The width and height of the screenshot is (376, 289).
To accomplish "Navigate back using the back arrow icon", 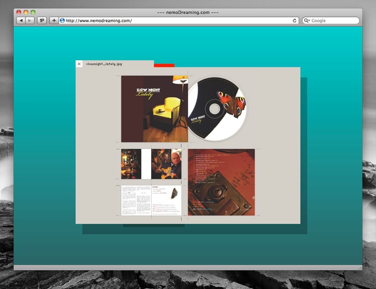I will click(21, 20).
